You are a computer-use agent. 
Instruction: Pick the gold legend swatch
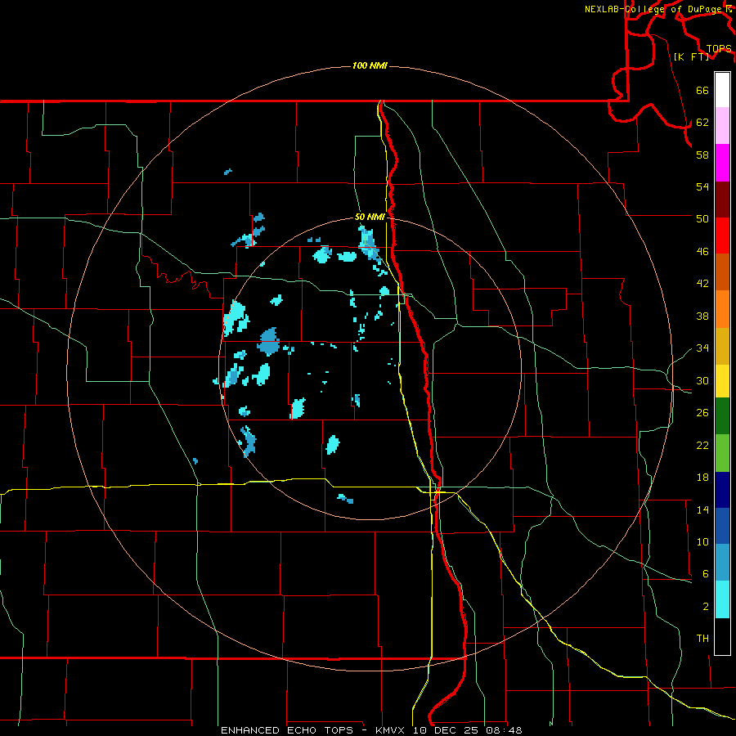[x=722, y=346]
